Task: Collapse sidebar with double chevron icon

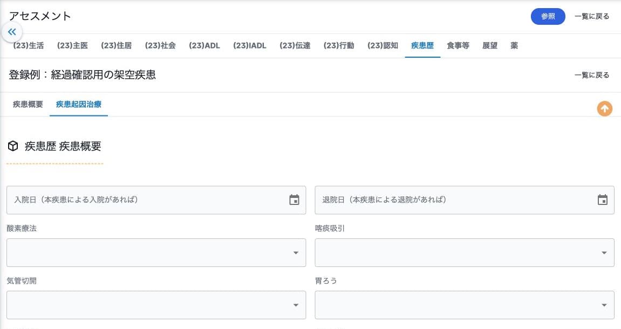Action: (12, 32)
